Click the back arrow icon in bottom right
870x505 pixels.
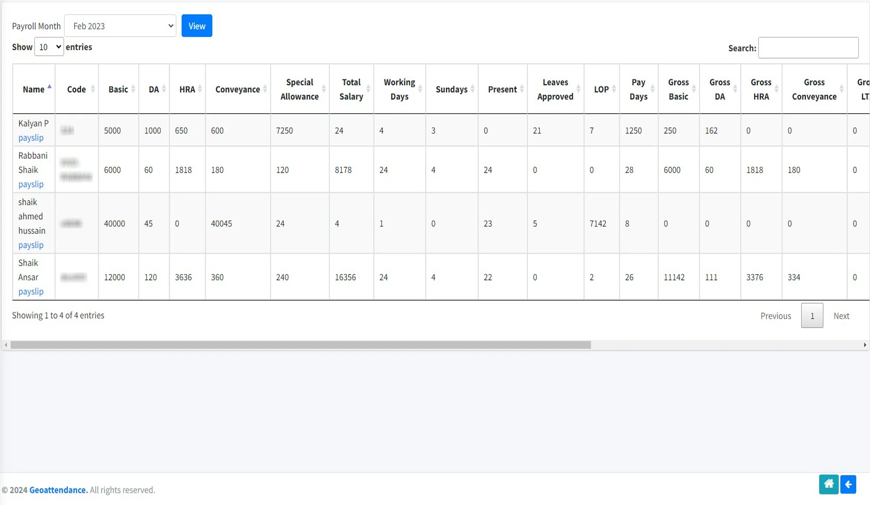click(848, 484)
